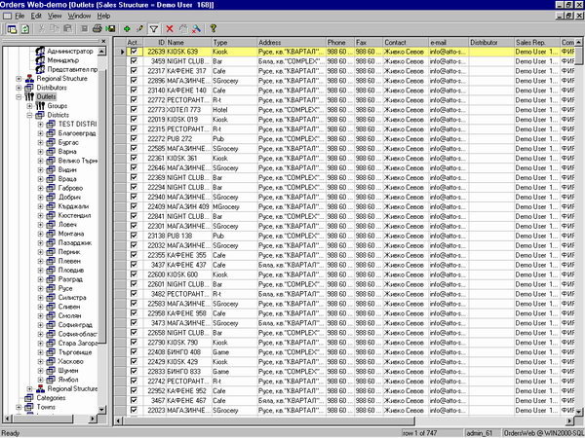This screenshot has height=438, width=585.
Task: Select the Пловдив district in tree
Action: click(x=71, y=270)
